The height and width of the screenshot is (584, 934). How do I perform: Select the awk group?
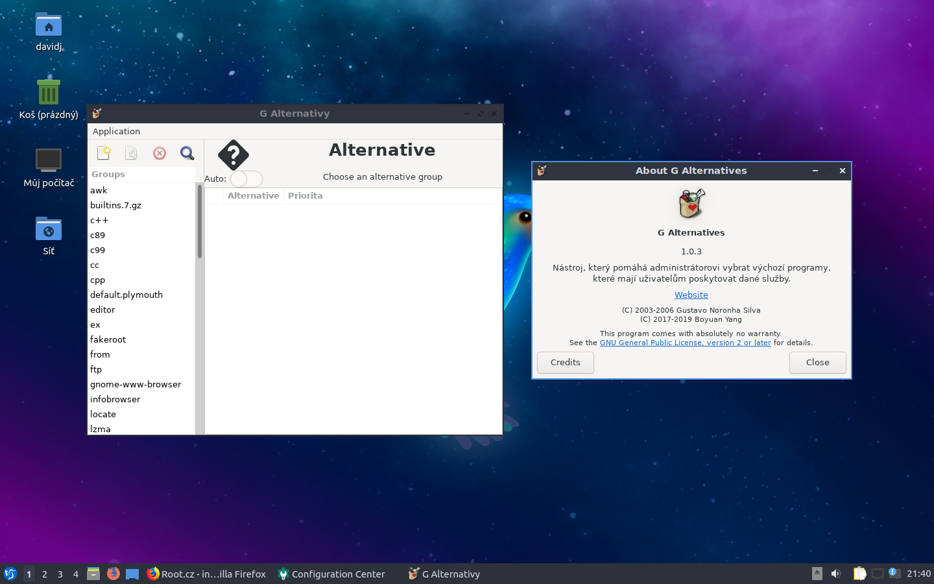pos(99,190)
